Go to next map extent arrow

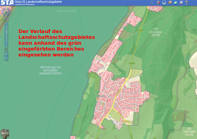click(x=8, y=19)
